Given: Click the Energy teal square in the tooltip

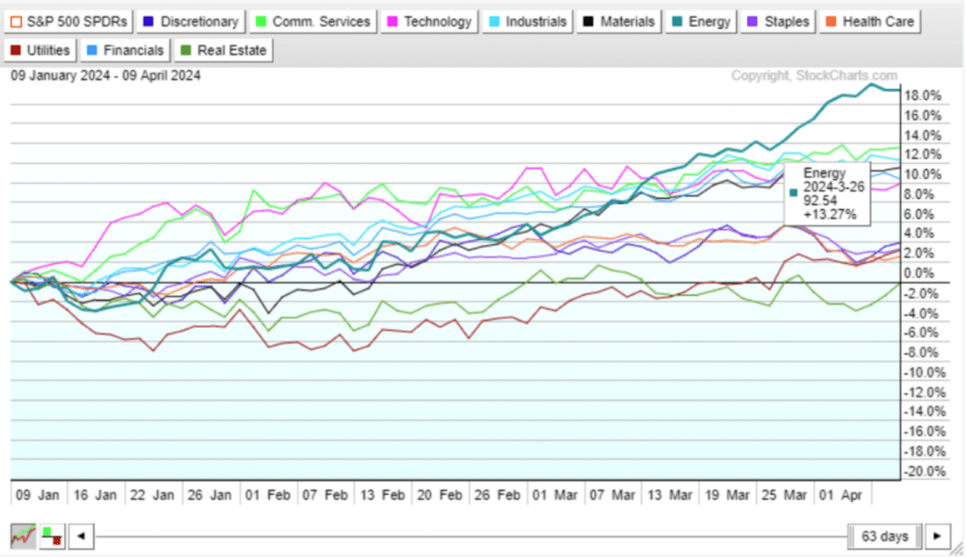Looking at the screenshot, I should (x=794, y=193).
